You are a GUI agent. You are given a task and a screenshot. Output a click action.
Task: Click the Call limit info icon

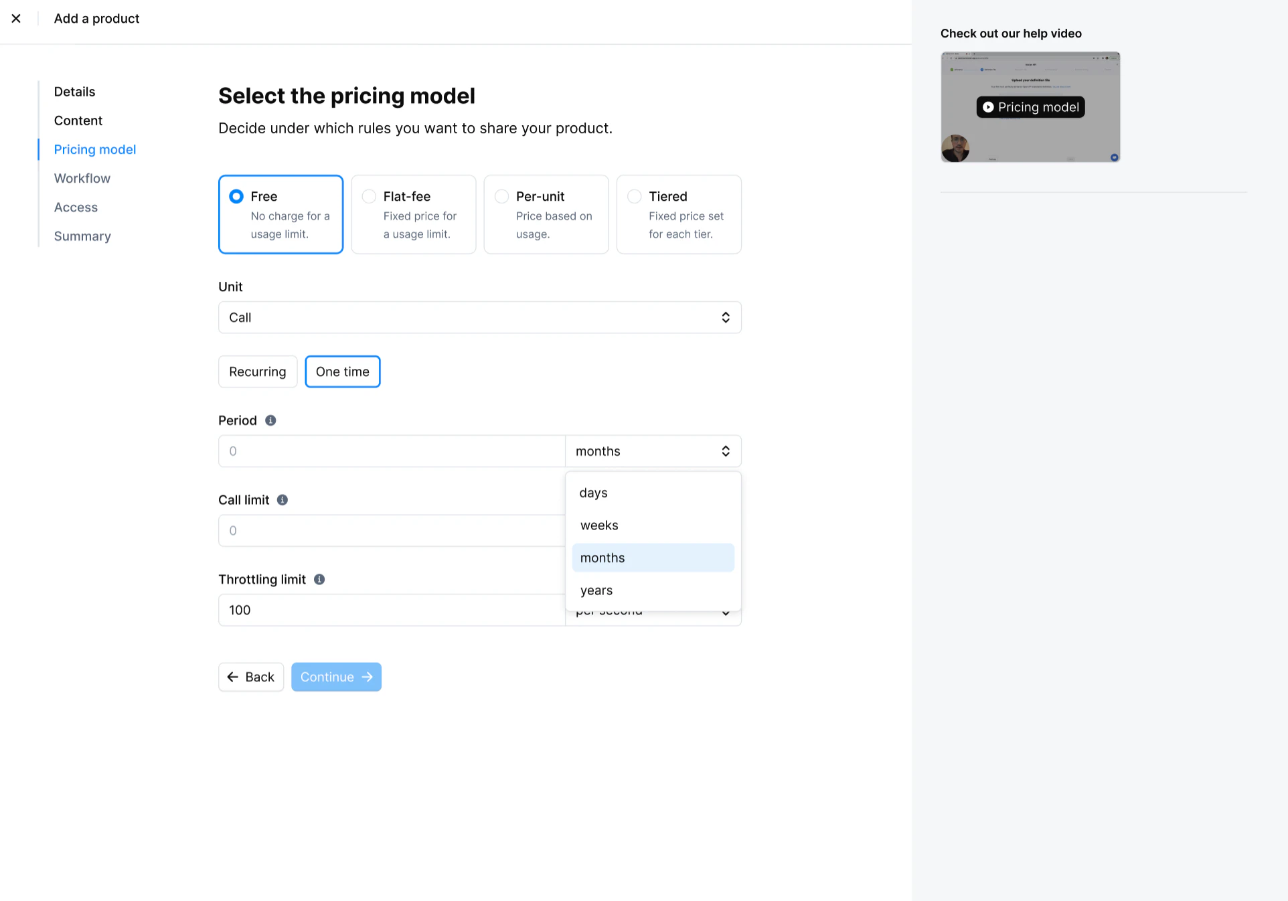tap(283, 500)
